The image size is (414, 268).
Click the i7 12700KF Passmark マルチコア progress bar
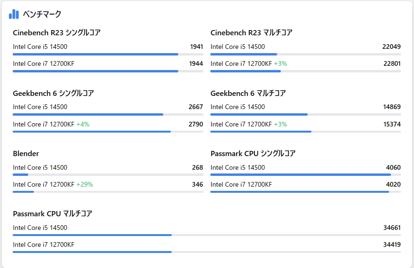click(207, 252)
